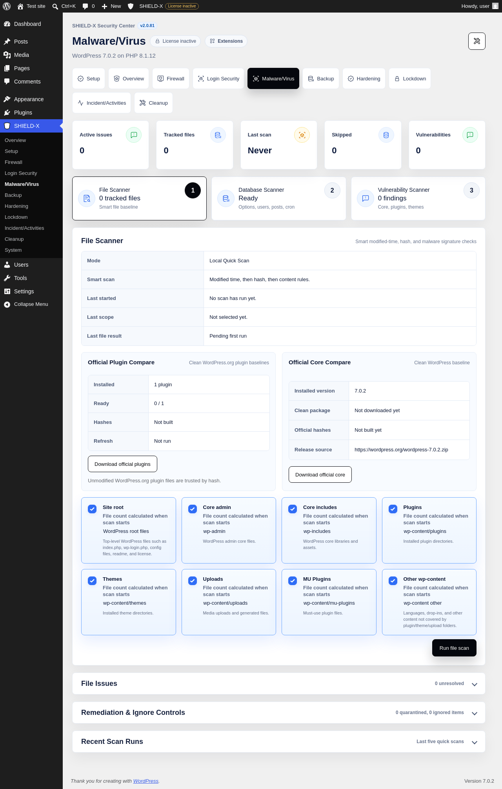Open the Lockdown tab
The width and height of the screenshot is (502, 789).
pos(410,78)
